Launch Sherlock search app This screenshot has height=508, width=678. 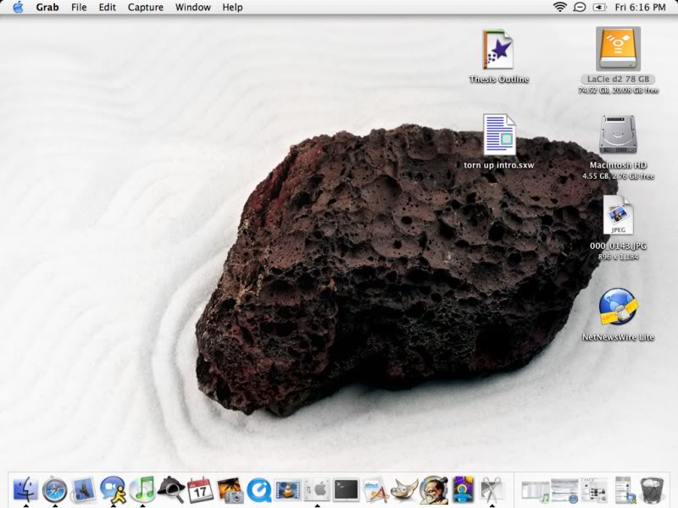coord(171,490)
